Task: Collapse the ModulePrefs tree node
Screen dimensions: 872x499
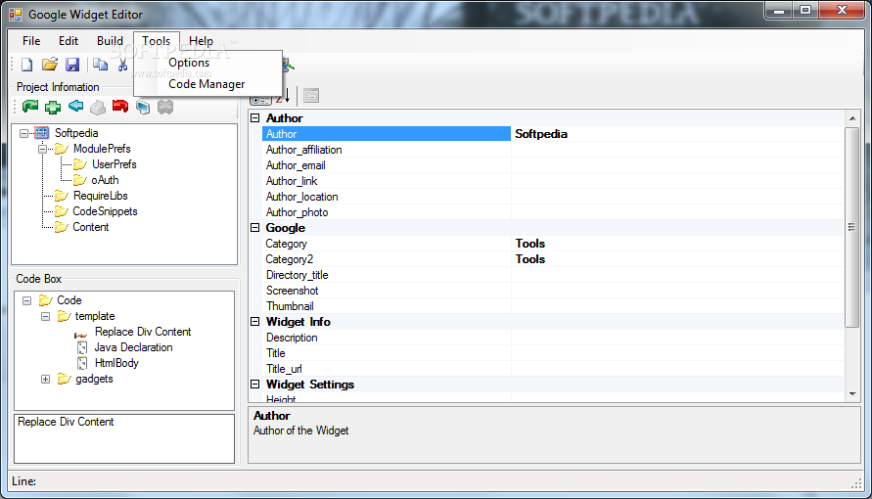Action: click(x=42, y=149)
